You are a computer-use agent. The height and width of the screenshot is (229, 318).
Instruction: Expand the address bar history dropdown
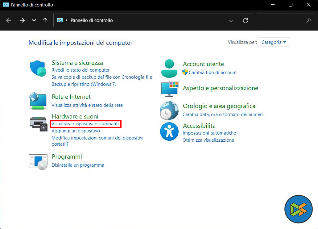[231, 20]
